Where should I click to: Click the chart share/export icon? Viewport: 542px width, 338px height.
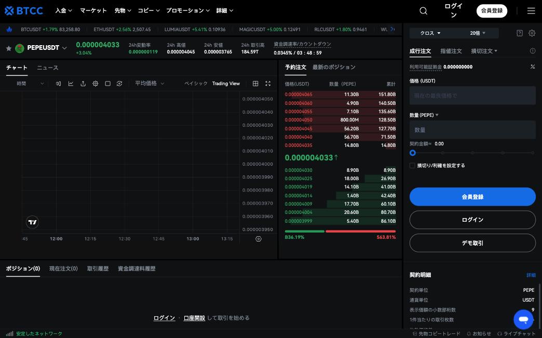(x=83, y=84)
